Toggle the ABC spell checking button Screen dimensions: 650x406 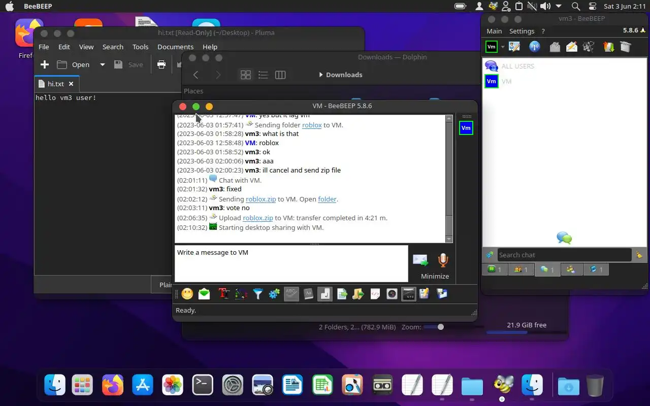tap(291, 294)
